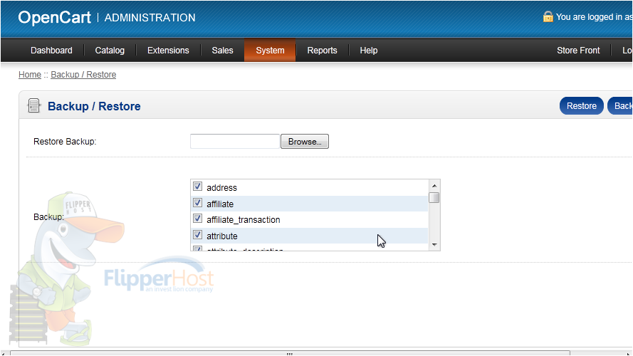This screenshot has width=633, height=356.
Task: Select the 'address' table label
Action: 221,188
